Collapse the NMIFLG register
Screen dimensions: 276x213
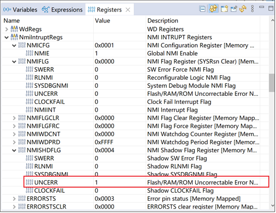click(x=14, y=62)
